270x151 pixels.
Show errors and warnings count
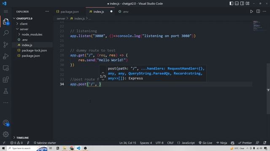coord(16,143)
